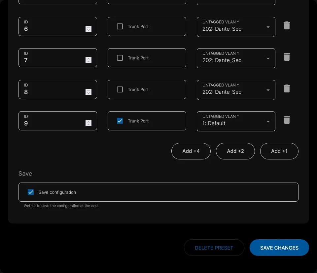317x273 pixels.
Task: Click DELETE PRESET button
Action: tap(214, 248)
